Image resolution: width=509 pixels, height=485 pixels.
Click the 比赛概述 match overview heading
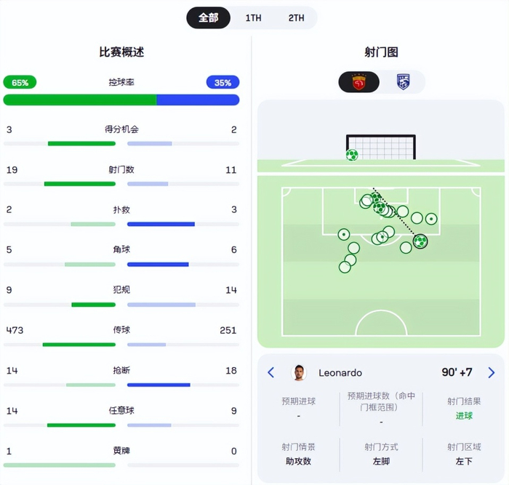point(121,52)
